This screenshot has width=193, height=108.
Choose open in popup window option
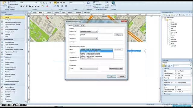pos(90,55)
